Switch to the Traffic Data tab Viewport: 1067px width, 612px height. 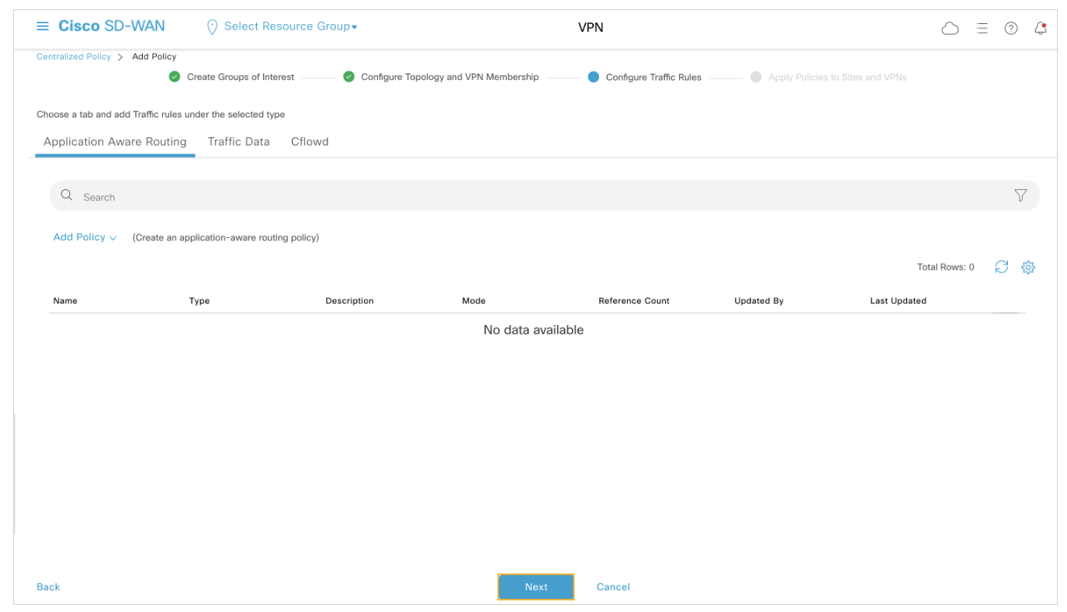(238, 142)
